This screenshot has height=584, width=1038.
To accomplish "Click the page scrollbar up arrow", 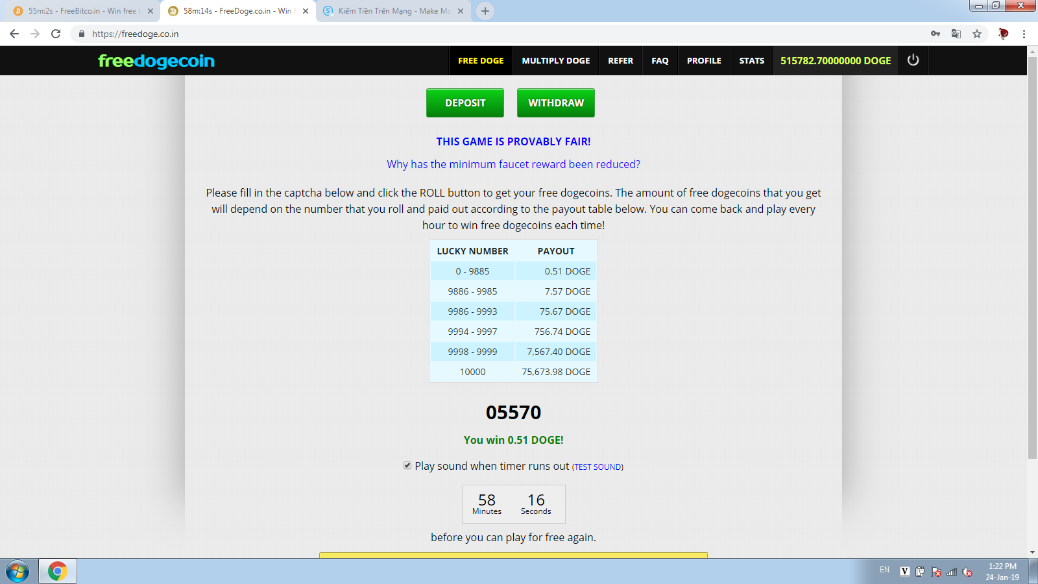I will tap(1032, 51).
